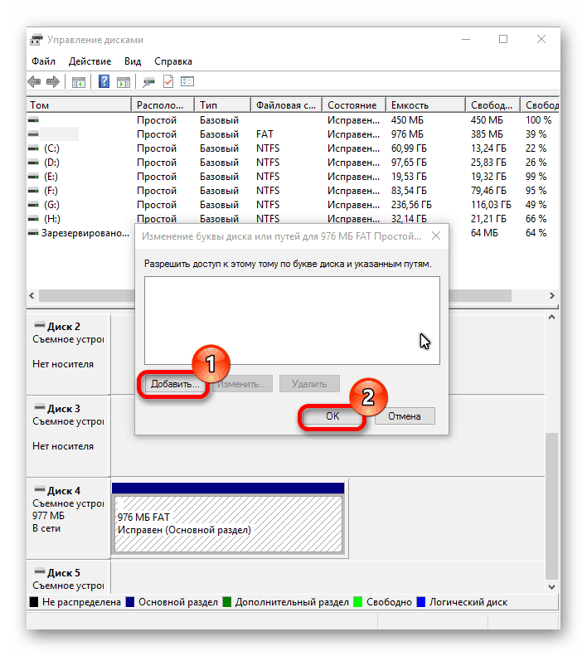Open the Действие menu
This screenshot has height=656, width=587.
point(90,61)
